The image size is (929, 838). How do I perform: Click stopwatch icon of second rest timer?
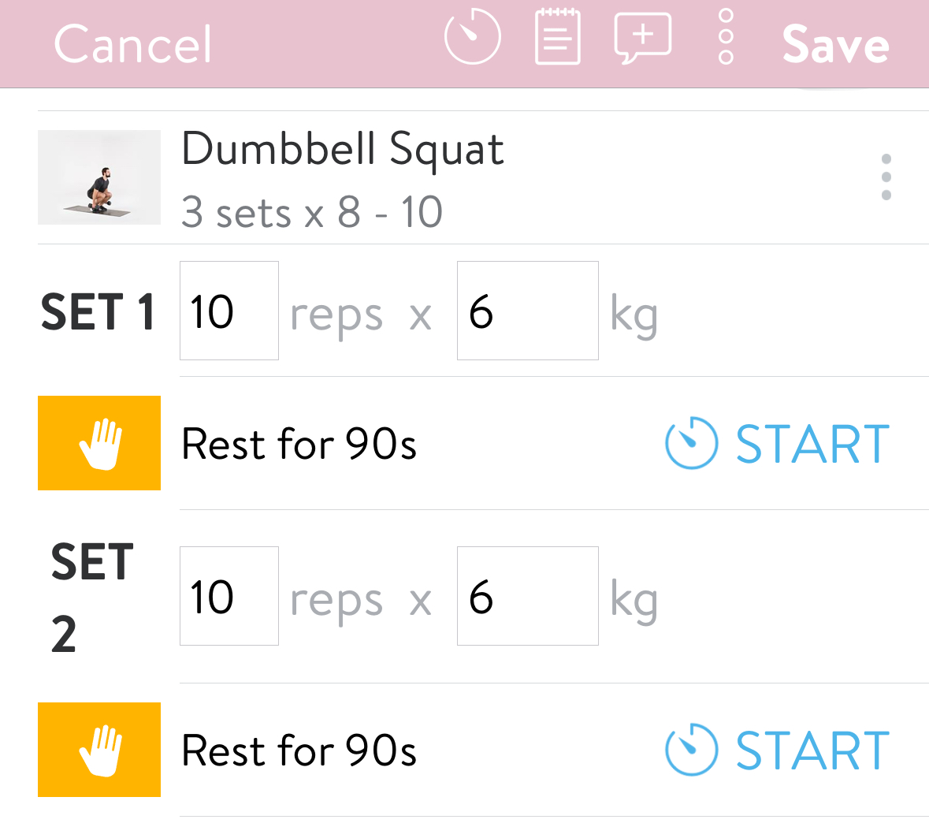tap(691, 750)
